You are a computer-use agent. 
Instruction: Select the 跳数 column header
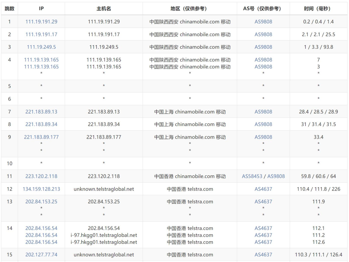pos(9,9)
